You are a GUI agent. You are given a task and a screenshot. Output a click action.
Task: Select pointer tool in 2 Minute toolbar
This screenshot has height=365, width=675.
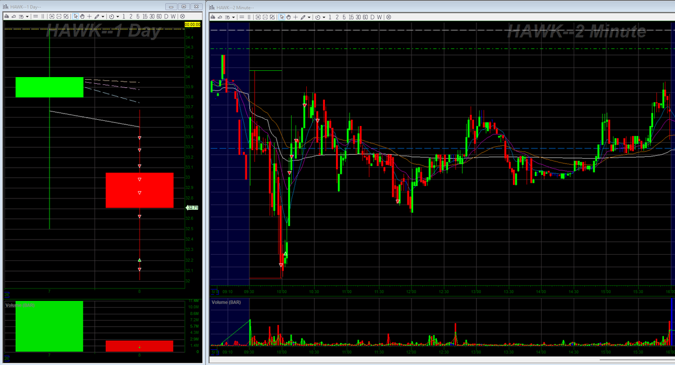pos(282,17)
